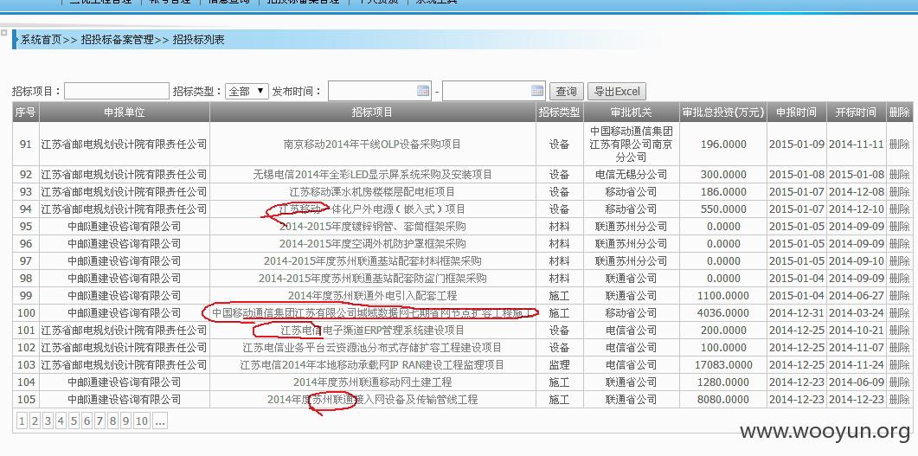Click the 导出Excel button
Viewport: 918px width, 456px height.
pos(617,92)
